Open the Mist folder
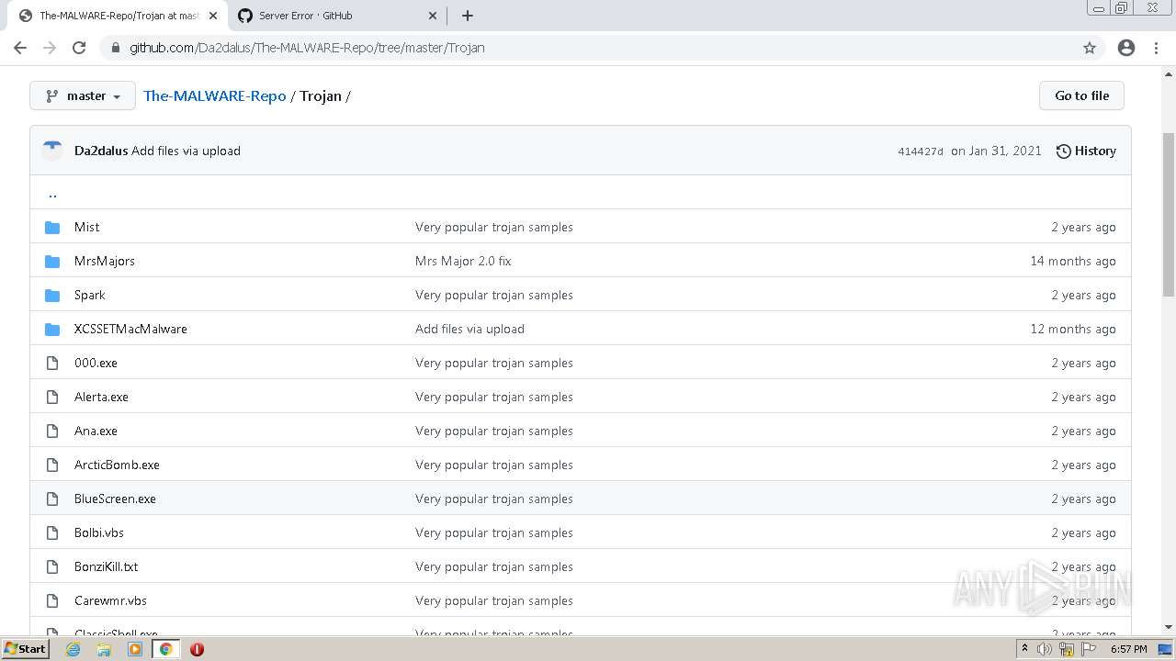 (87, 227)
